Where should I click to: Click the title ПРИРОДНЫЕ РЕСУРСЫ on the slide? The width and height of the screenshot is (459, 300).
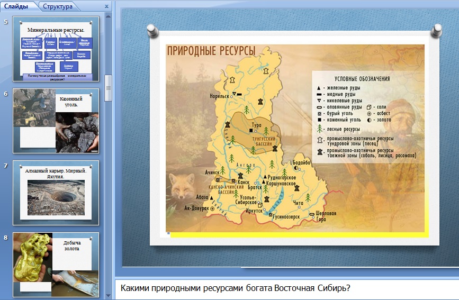(x=211, y=51)
